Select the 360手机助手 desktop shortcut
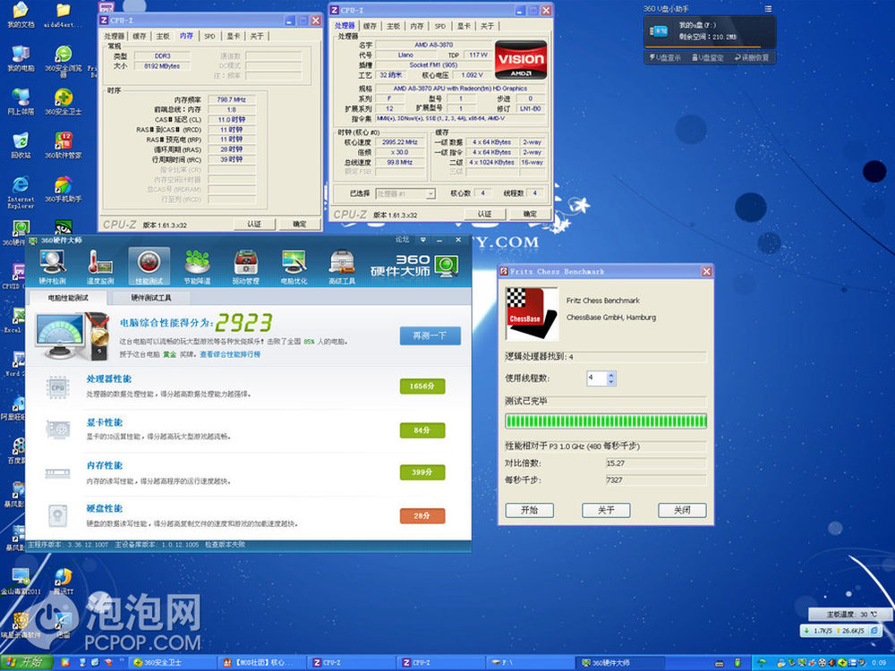This screenshot has height=671, width=895. (x=64, y=189)
